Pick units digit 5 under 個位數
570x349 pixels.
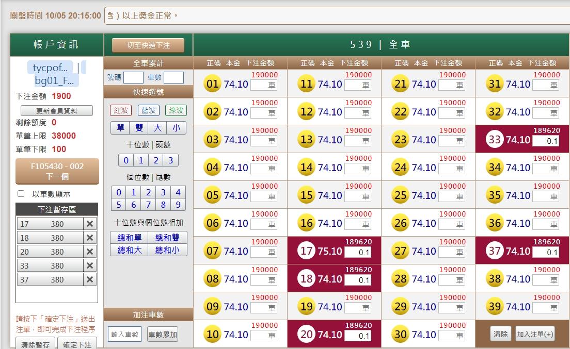119,205
